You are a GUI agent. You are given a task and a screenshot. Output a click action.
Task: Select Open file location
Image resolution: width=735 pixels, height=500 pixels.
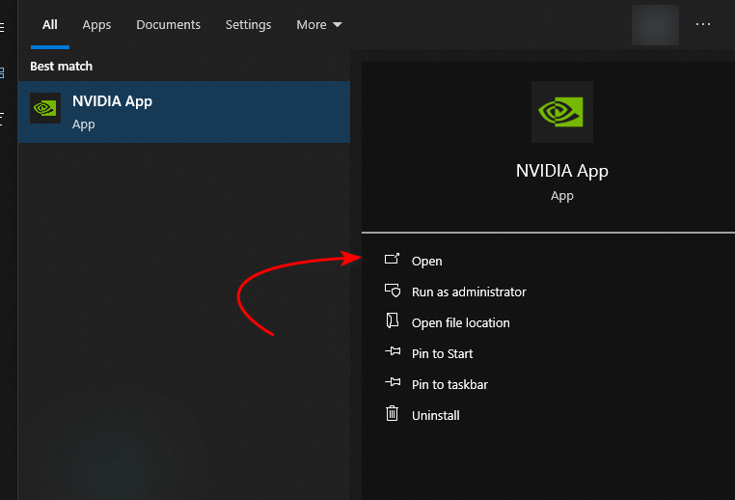pos(460,323)
